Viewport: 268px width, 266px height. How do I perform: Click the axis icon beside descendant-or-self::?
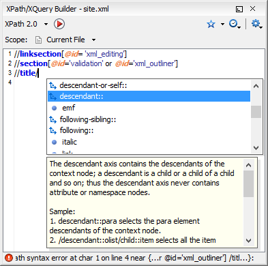coord(53,85)
